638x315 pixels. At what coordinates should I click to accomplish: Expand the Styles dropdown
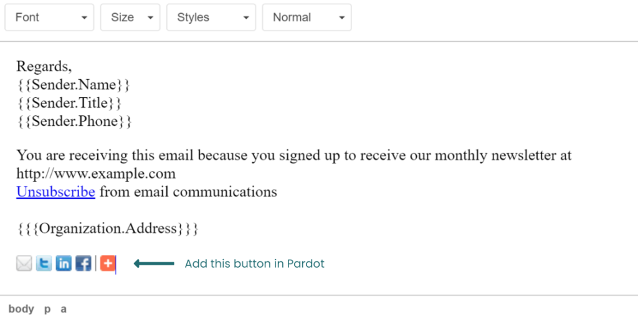pos(211,17)
